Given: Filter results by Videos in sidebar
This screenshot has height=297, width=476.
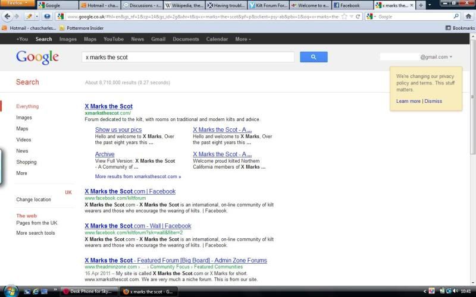Looking at the screenshot, I should coord(24,140).
